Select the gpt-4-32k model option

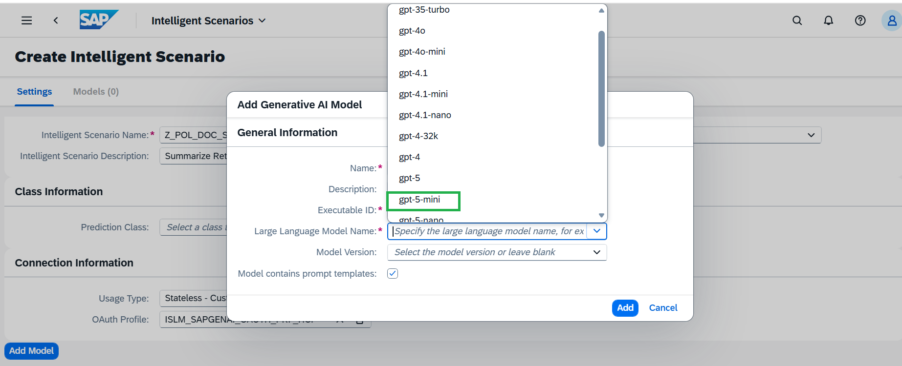(493, 136)
